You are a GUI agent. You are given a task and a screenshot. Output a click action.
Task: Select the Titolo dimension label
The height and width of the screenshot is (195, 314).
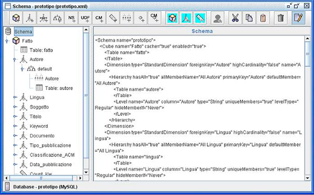click(36, 117)
